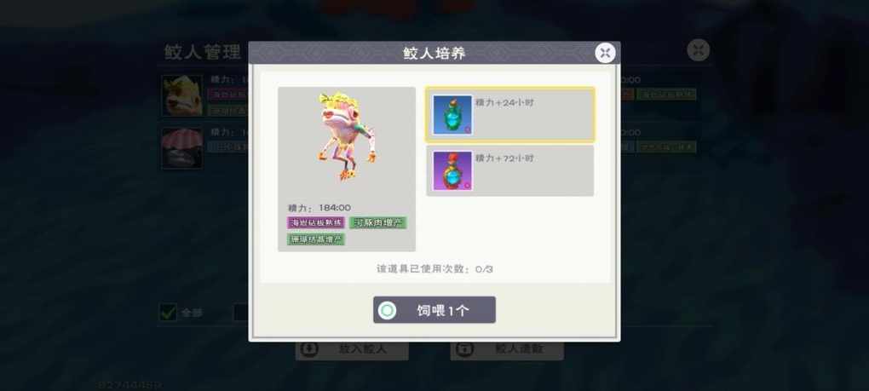Feed one item with 饲喂1个 button
Screen dimensions: 869x391
tap(434, 310)
